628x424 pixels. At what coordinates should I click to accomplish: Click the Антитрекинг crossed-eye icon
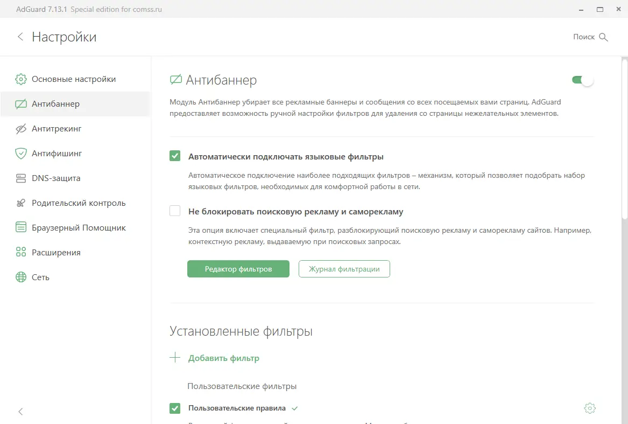21,129
